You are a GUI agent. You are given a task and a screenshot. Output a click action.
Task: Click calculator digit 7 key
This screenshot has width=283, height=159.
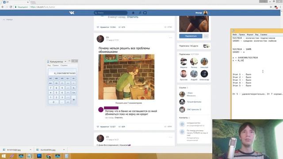[x=50, y=88]
